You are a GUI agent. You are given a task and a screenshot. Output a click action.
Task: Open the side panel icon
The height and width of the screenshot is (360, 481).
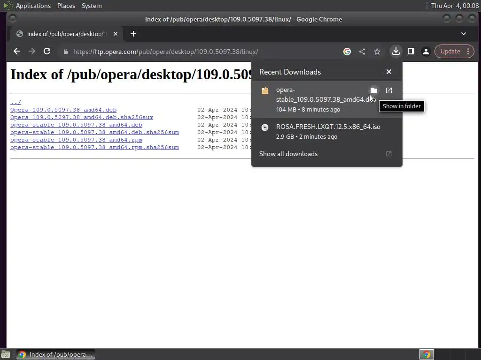tap(411, 52)
